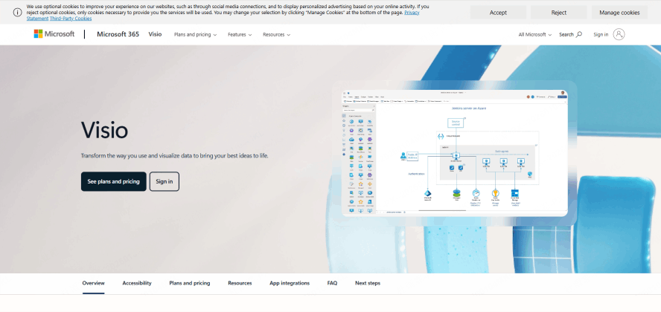Click See plans and pricing button
Screen dimensions: 661x312
point(113,181)
